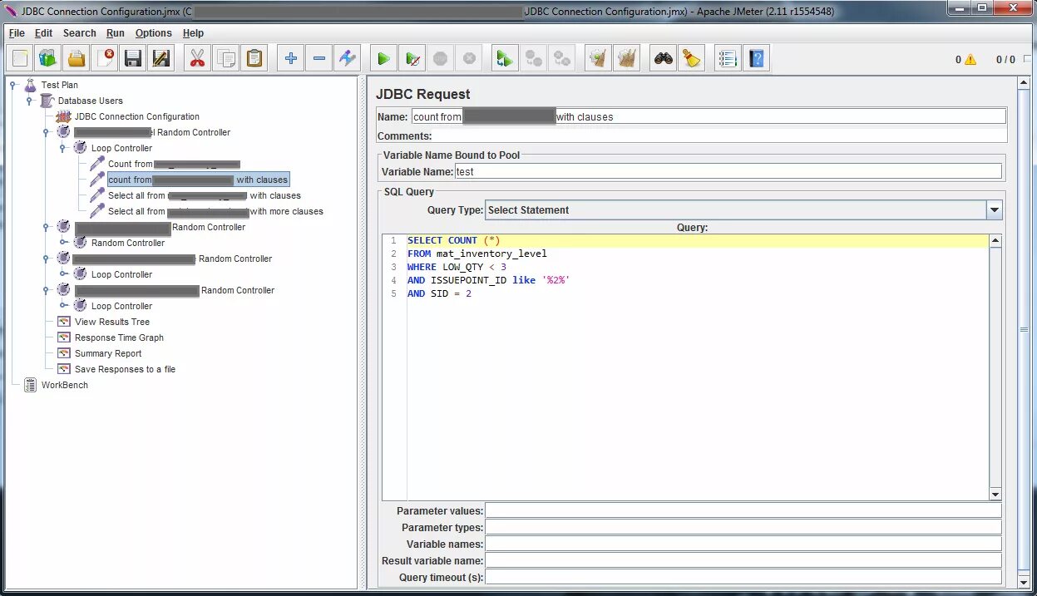Open the Options menu
This screenshot has width=1037, height=596.
click(x=153, y=33)
